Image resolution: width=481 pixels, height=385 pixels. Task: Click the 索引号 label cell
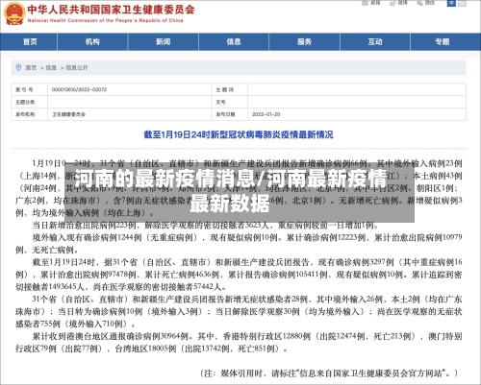[x=29, y=89]
